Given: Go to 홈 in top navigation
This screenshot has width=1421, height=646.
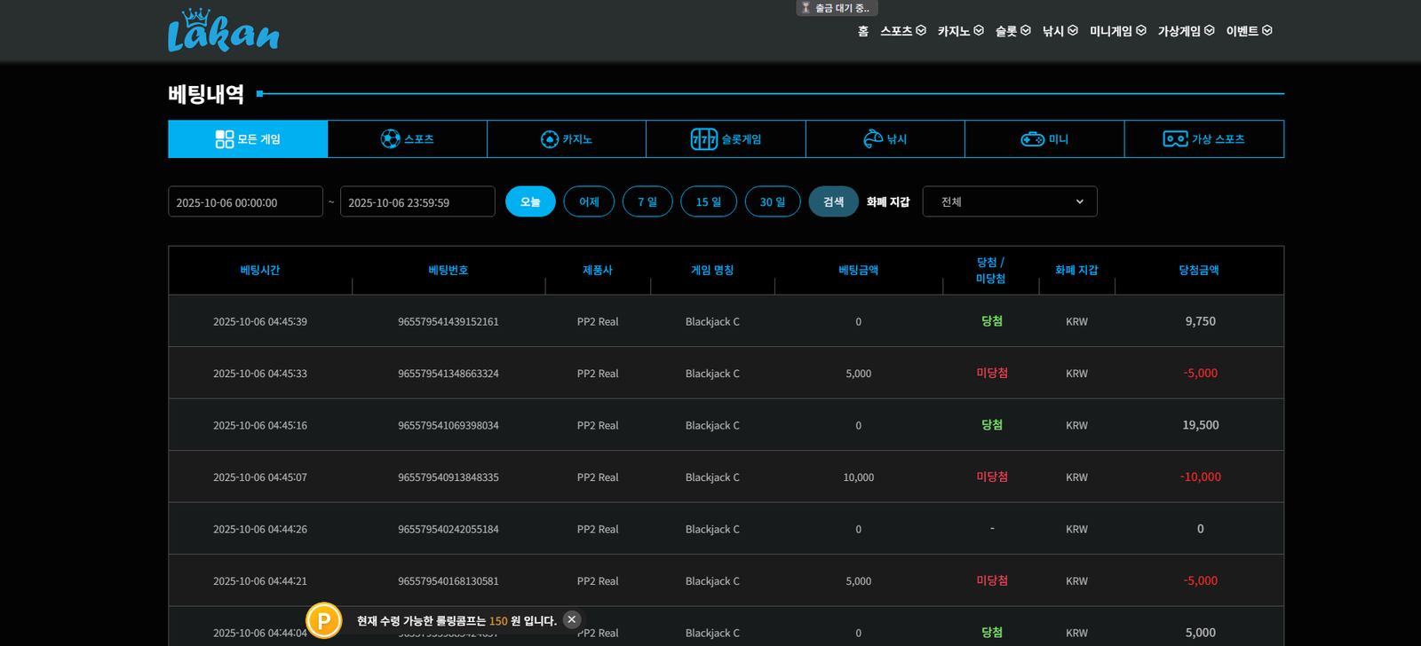Looking at the screenshot, I should click(862, 31).
